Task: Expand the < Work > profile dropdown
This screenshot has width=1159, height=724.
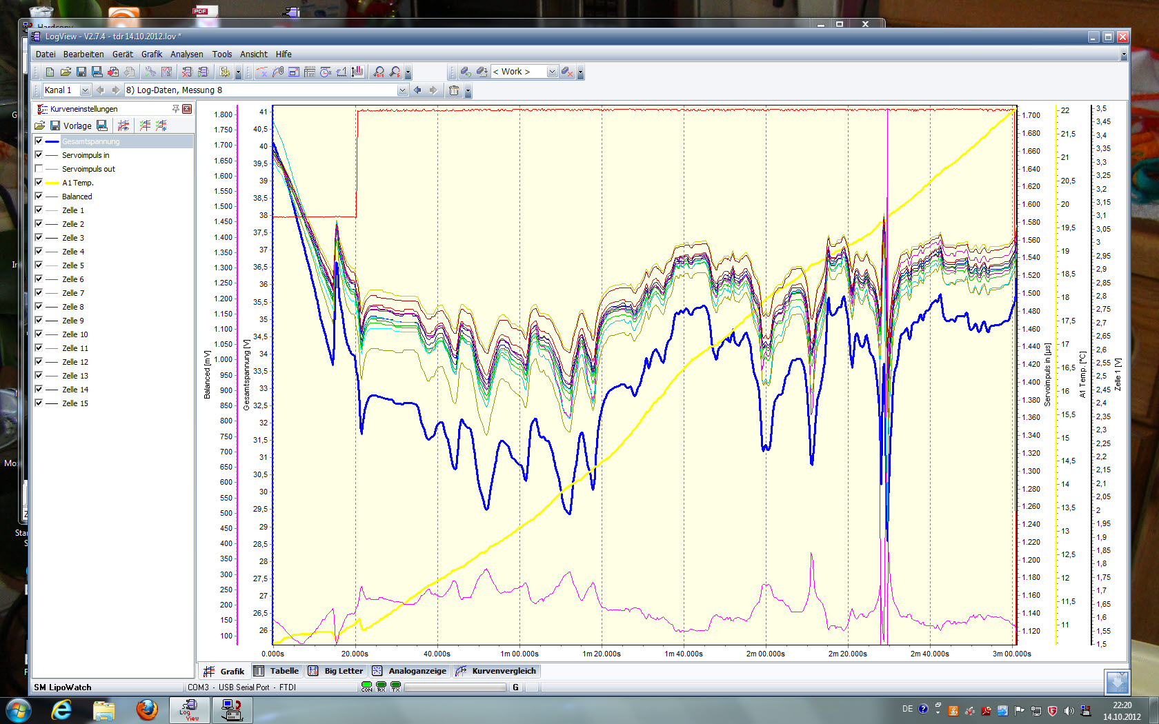Action: click(551, 72)
